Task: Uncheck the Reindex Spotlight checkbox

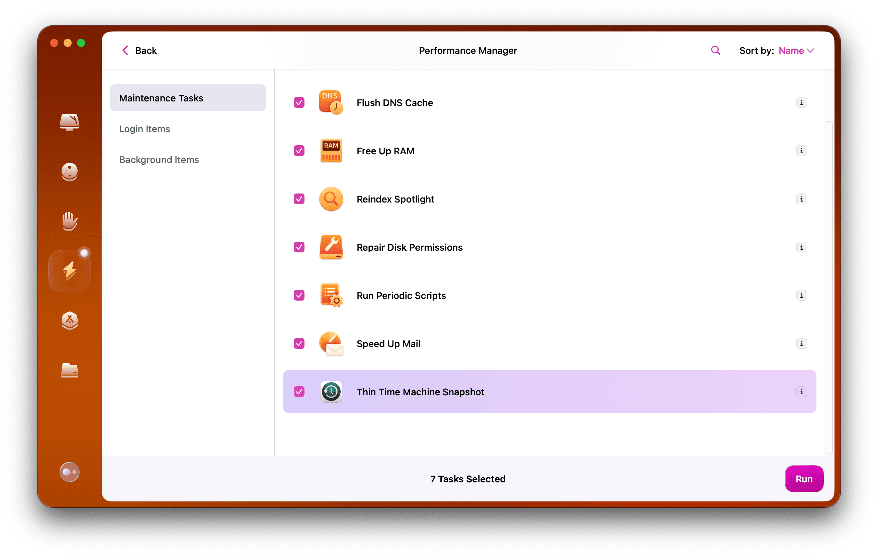Action: point(299,199)
